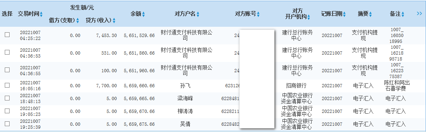This screenshot has height=132, width=426.
Task: Select counterparty name 孙飞
Action: click(185, 86)
